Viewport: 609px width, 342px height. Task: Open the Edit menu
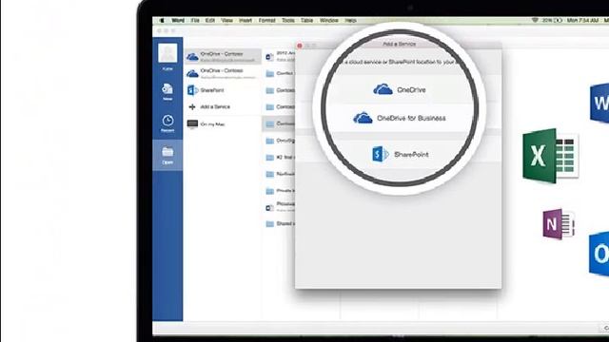point(210,21)
